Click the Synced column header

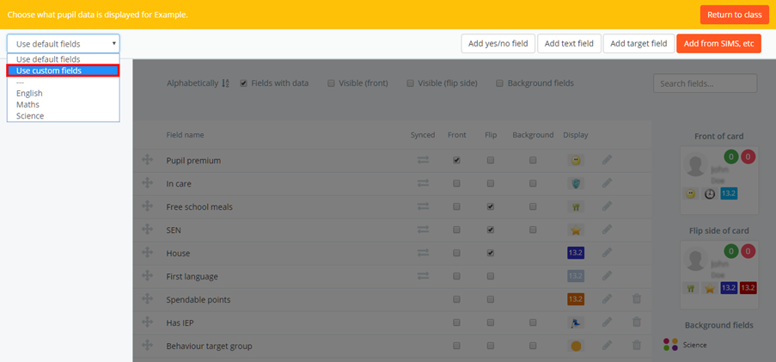click(x=423, y=135)
